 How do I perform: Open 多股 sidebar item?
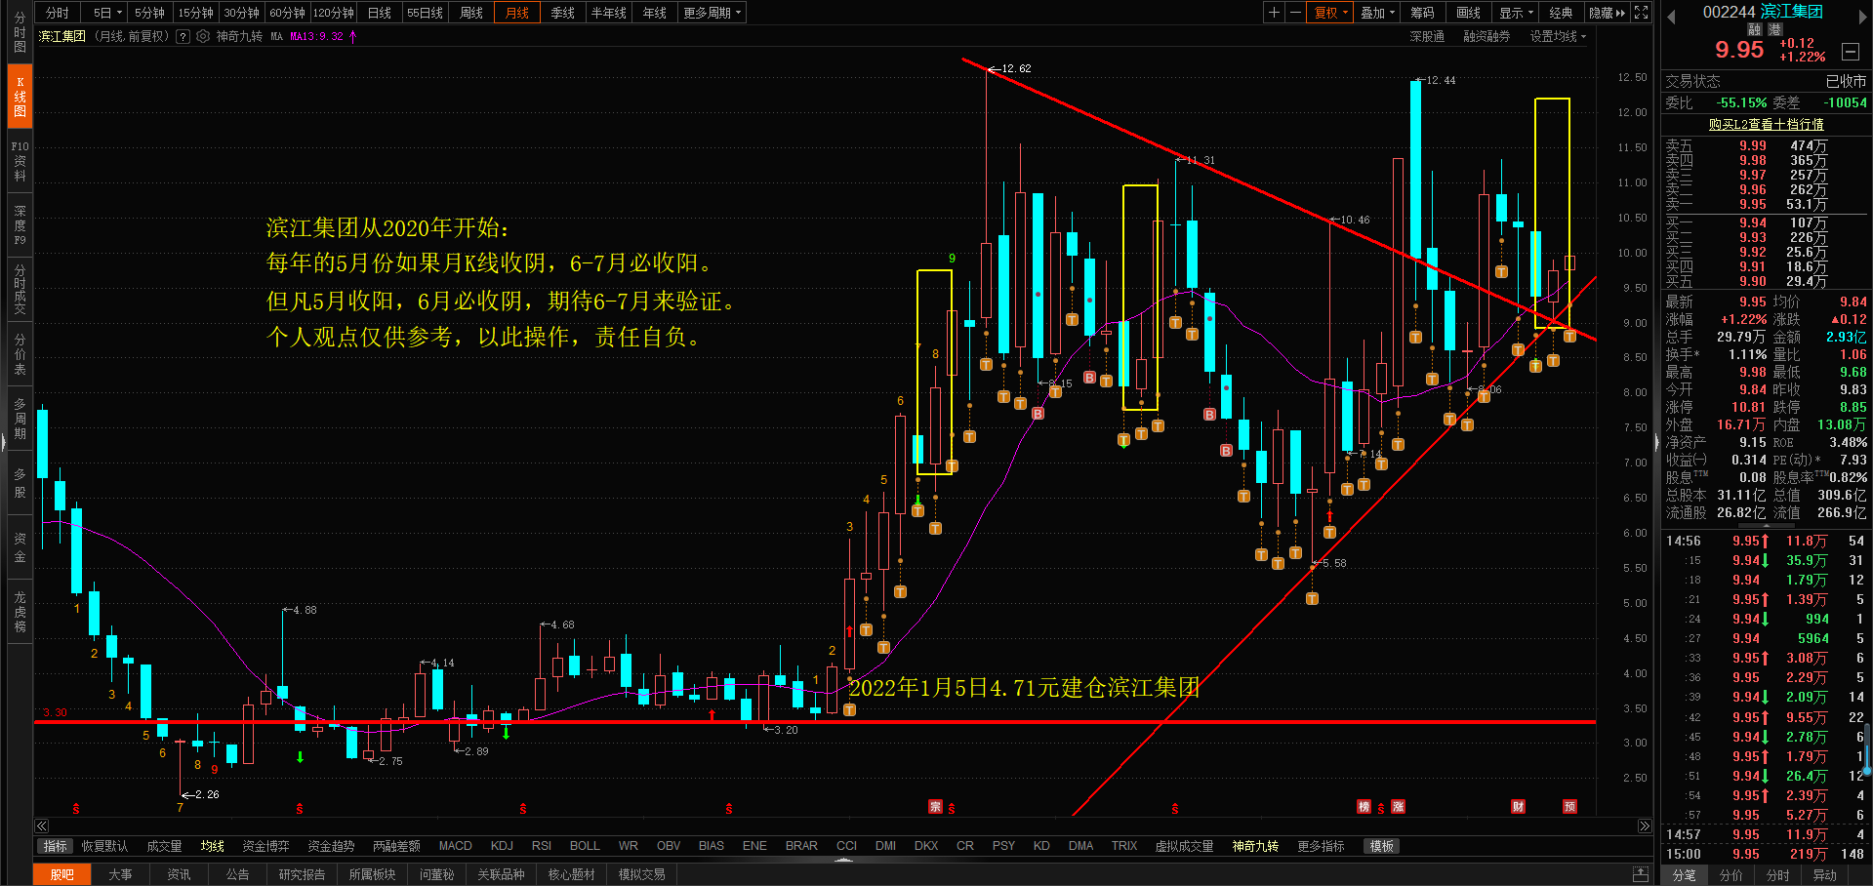[20, 482]
